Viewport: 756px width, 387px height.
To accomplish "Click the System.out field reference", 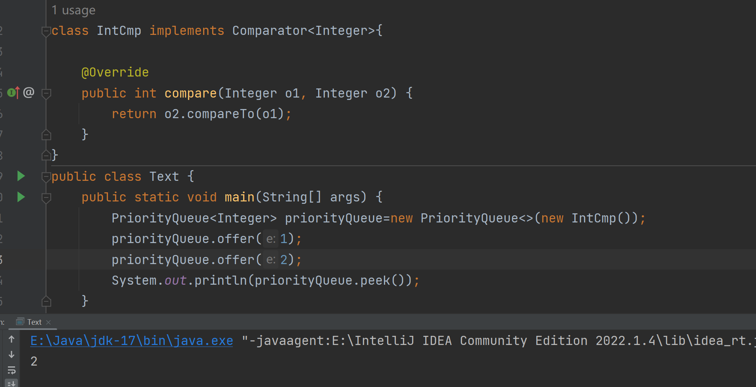I will tap(149, 280).
